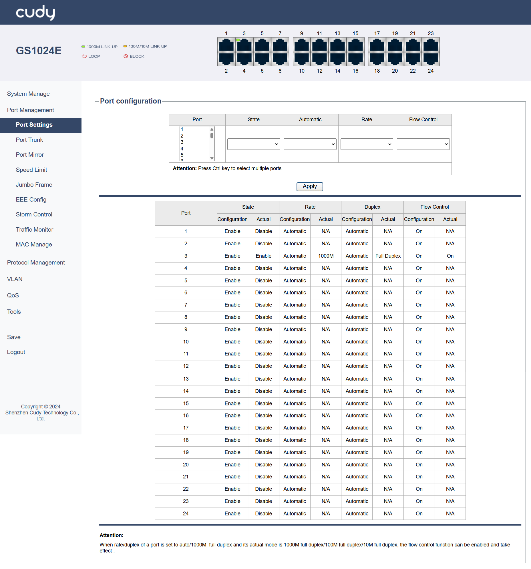531x569 pixels.
Task: Click port 3 jack with green link LED
Action: pyautogui.click(x=244, y=45)
